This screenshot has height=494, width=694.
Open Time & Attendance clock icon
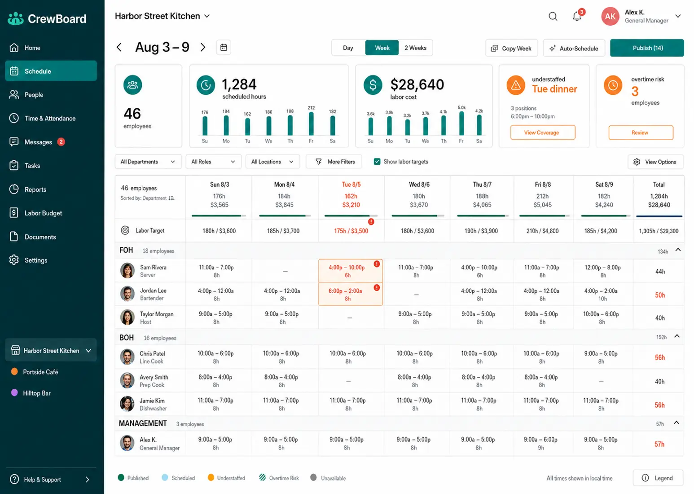click(14, 119)
